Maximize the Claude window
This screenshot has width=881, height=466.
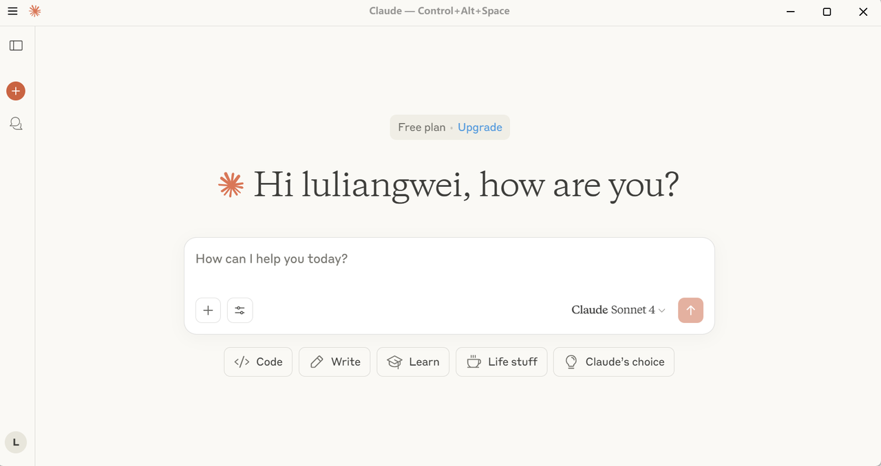coord(827,12)
